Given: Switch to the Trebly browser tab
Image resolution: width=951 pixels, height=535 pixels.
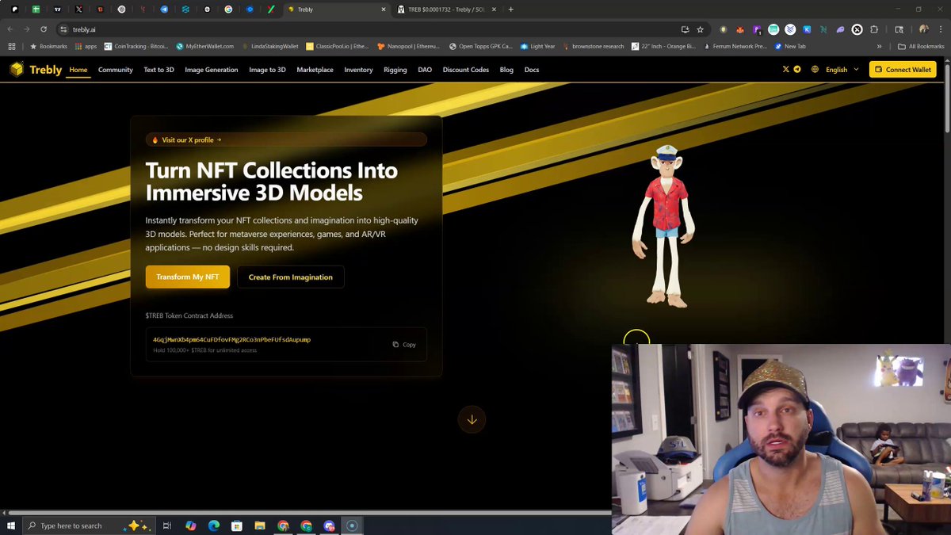Looking at the screenshot, I should point(336,10).
